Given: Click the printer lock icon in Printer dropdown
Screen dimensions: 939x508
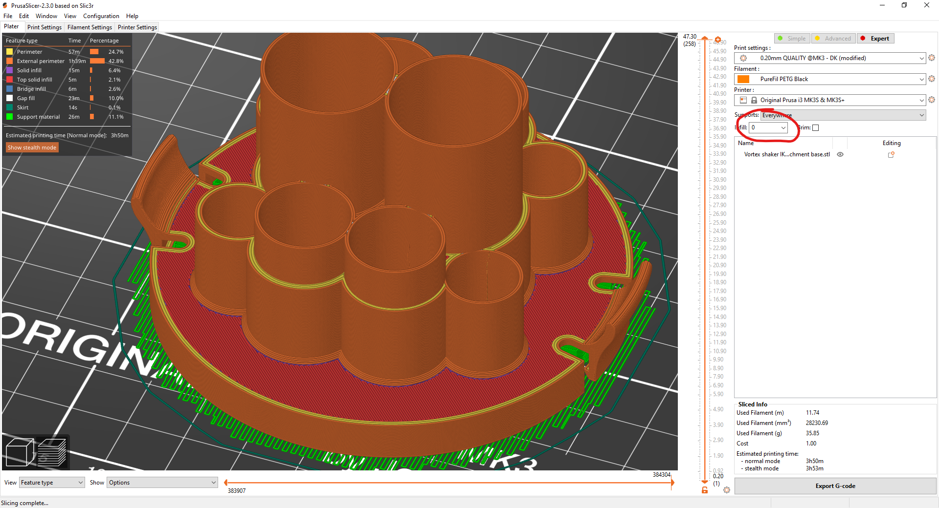Looking at the screenshot, I should (x=754, y=100).
